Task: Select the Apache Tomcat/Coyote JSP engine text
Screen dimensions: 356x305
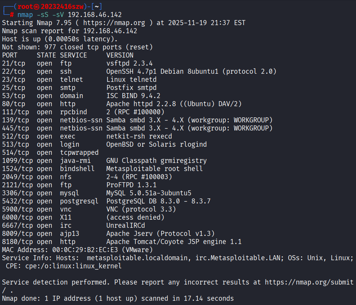Action: [x=174, y=242]
